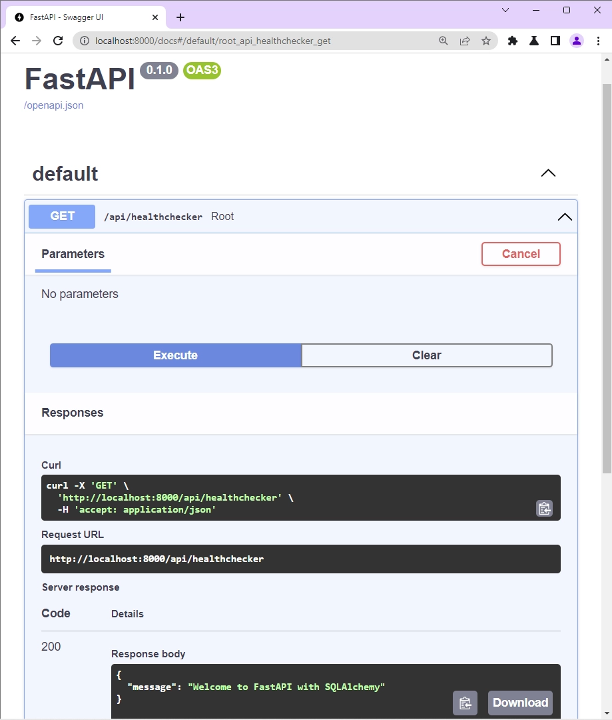Collapse the default section chevron

[548, 173]
